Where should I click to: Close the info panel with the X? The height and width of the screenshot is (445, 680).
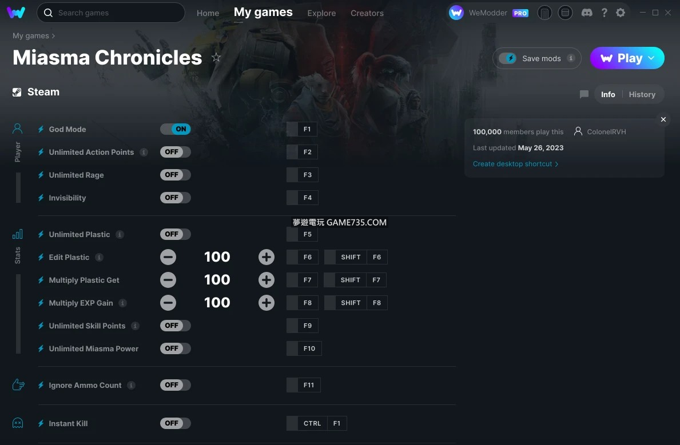point(663,119)
